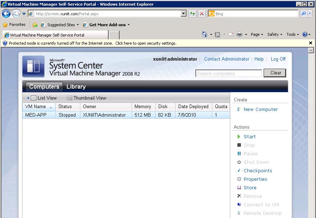This screenshot has width=316, height=218.
Task: Expand the address bar URL dropdown
Action: pos(183,14)
